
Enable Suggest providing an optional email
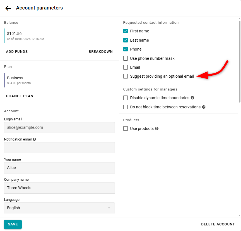coord(126,76)
